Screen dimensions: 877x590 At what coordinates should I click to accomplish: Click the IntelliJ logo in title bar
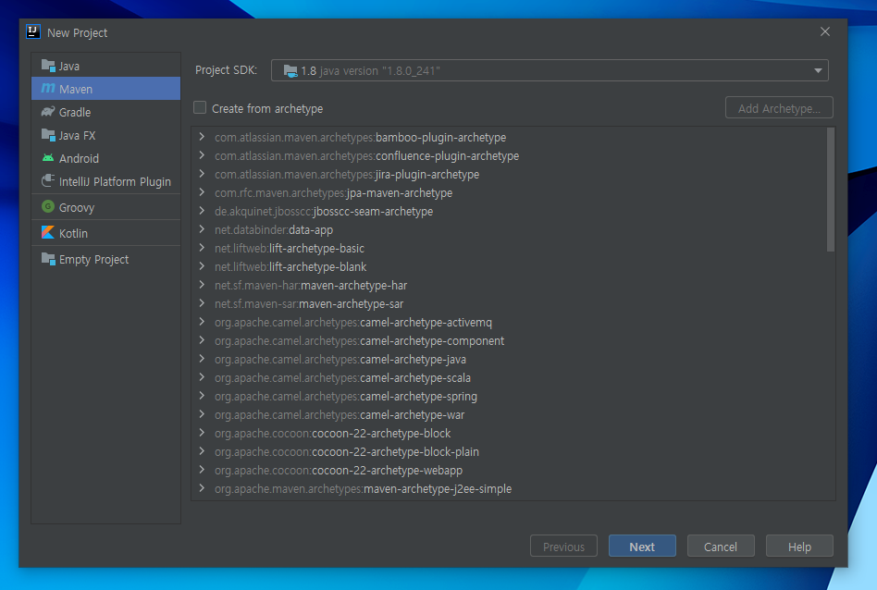pyautogui.click(x=33, y=31)
